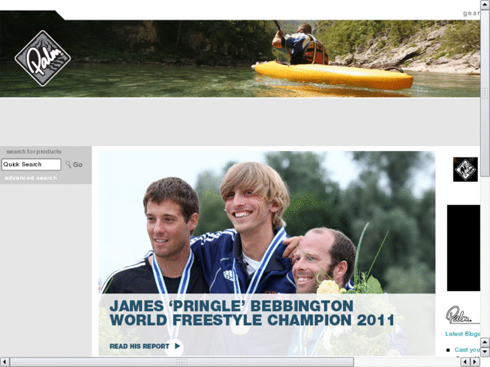This screenshot has width=490, height=367.
Task: Open the advanced search link
Action: 30,178
